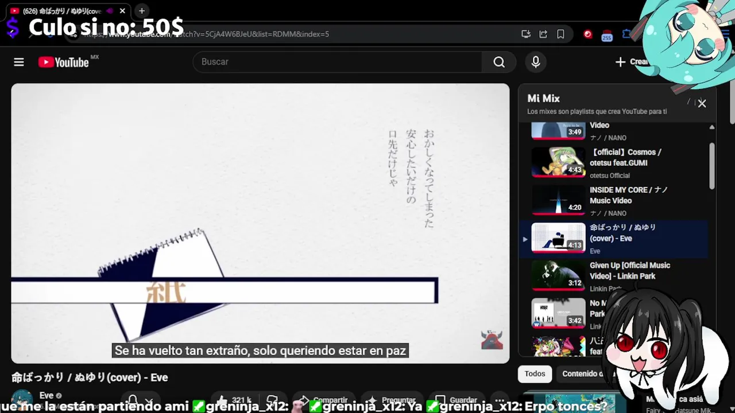The width and height of the screenshot is (735, 413).
Task: Close the Mi Mix playlist panel
Action: 702,103
